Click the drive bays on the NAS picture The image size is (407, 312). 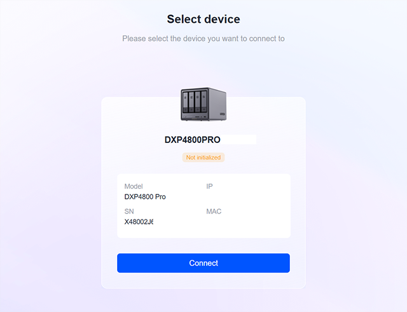pos(193,104)
